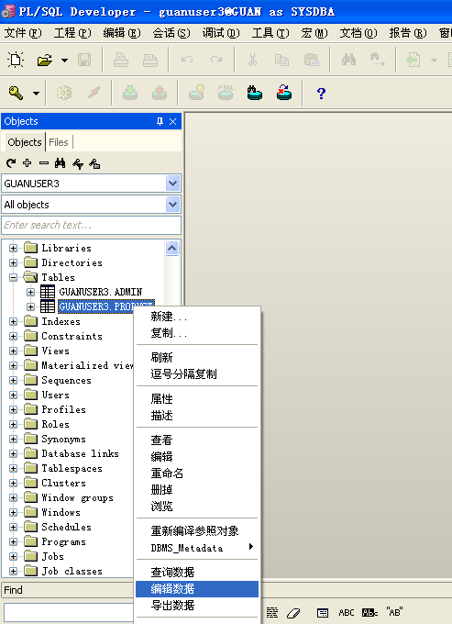Pin the Objects panel with the pushpin
The width and height of the screenshot is (452, 624).
click(x=160, y=121)
